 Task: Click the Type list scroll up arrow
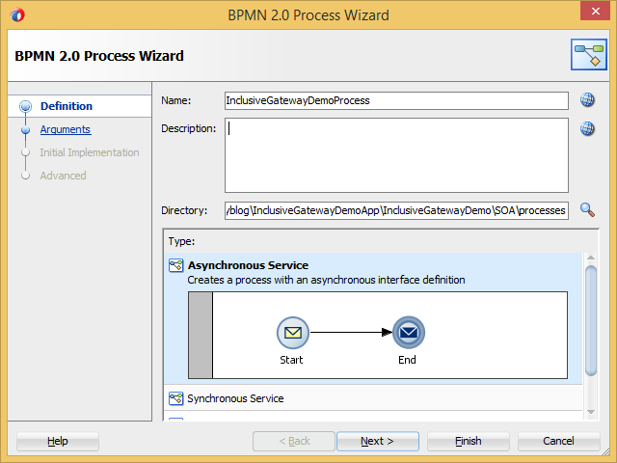[591, 258]
